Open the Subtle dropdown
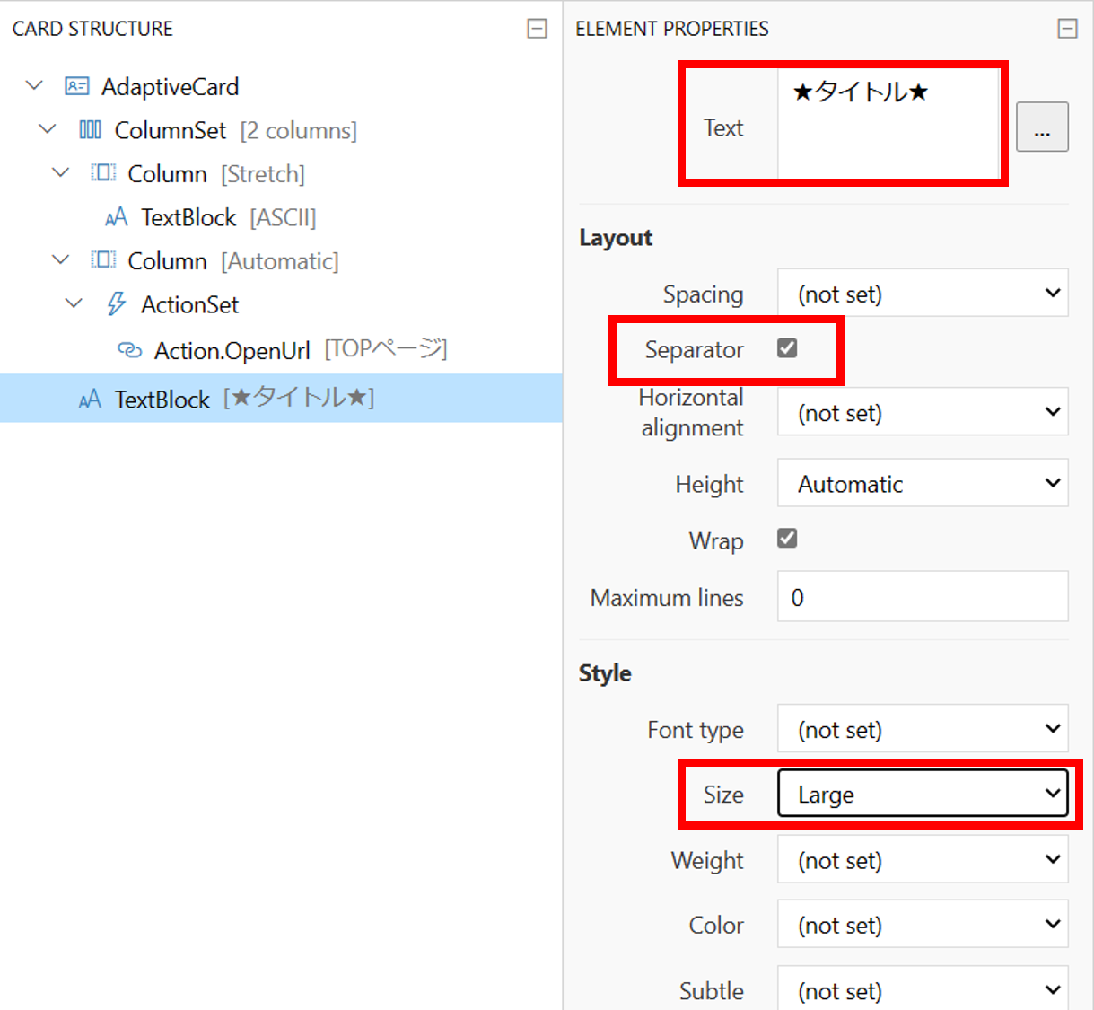1094x1010 pixels. click(923, 988)
